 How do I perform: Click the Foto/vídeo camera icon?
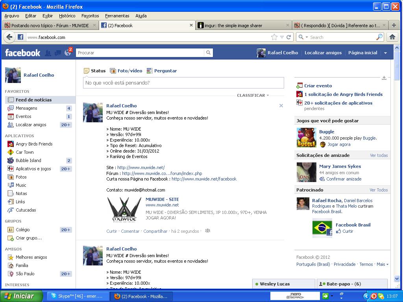[113, 71]
